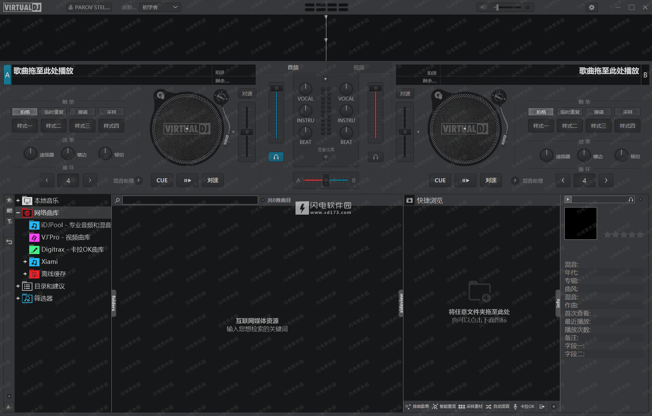Open the 排曲歌单 sideview tab

(417, 406)
